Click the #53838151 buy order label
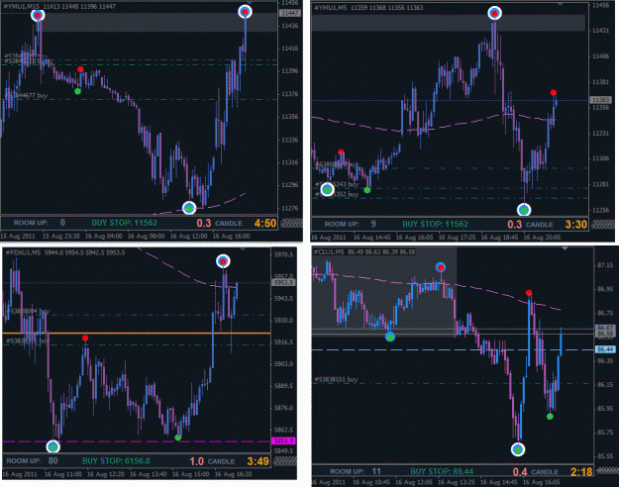The width and height of the screenshot is (619, 487). pos(336,379)
